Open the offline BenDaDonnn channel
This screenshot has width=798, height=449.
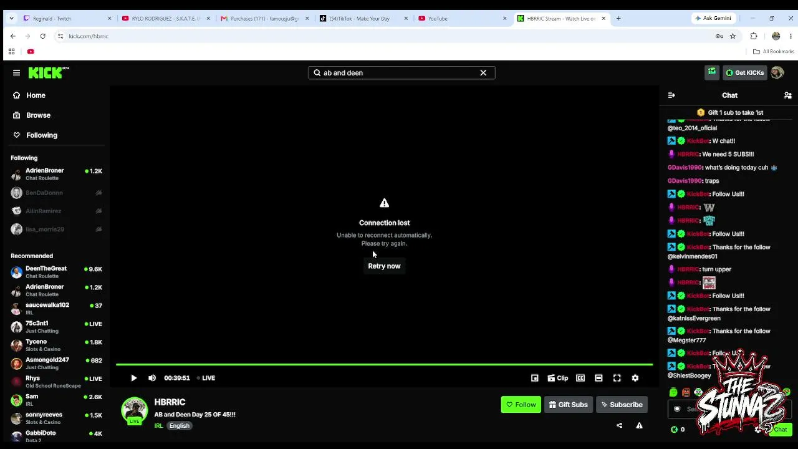click(56, 193)
